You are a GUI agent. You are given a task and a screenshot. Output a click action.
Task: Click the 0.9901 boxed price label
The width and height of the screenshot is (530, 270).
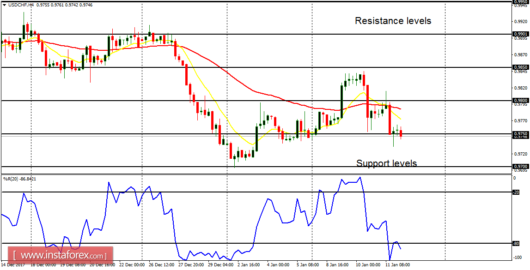pyautogui.click(x=521, y=34)
